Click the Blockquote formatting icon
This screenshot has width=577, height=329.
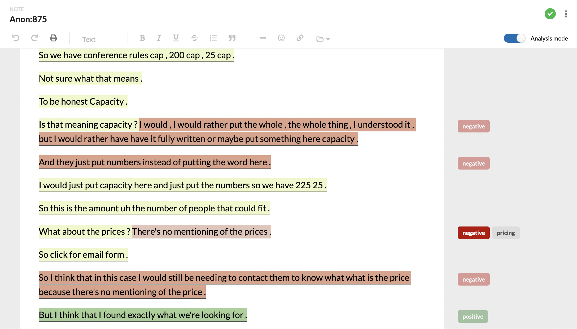click(x=232, y=38)
